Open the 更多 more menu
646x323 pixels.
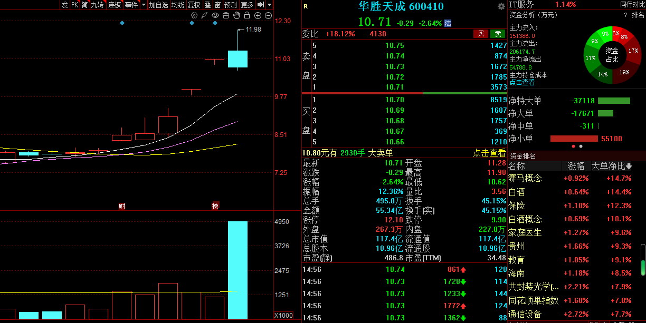(x=248, y=5)
